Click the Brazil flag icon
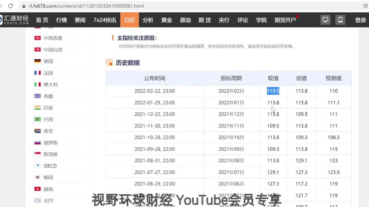The width and height of the screenshot is (369, 207). tap(37, 119)
